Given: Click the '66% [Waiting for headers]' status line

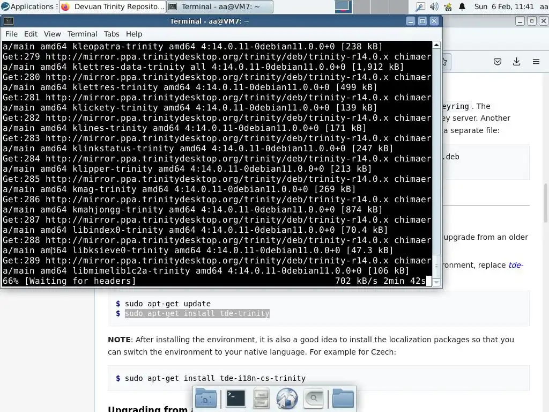Looking at the screenshot, I should [x=69, y=281].
